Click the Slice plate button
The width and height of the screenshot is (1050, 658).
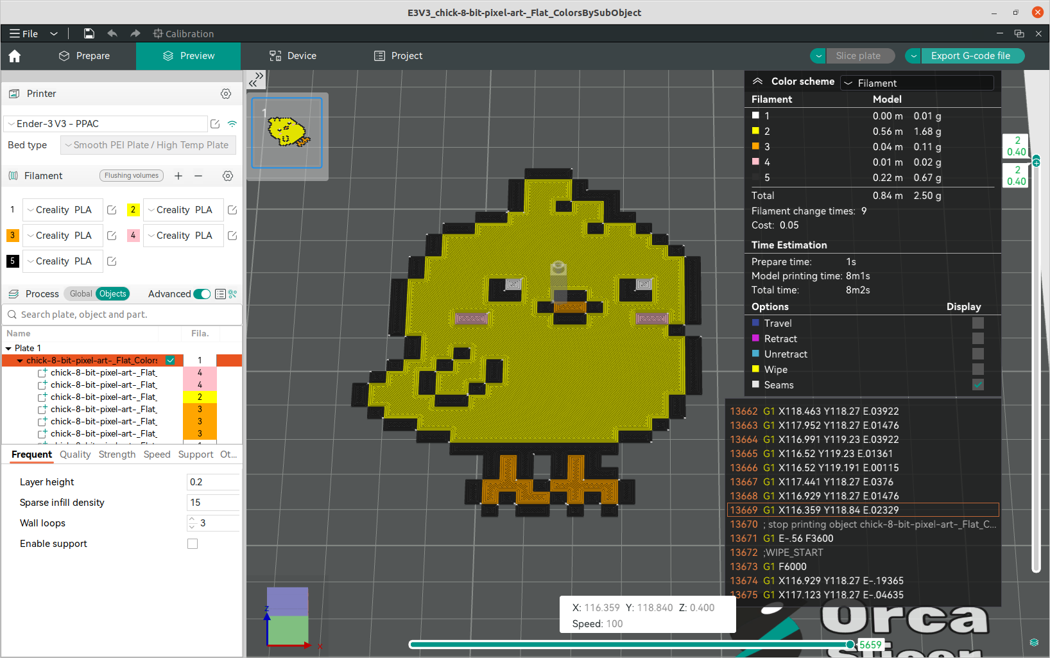[x=859, y=56]
